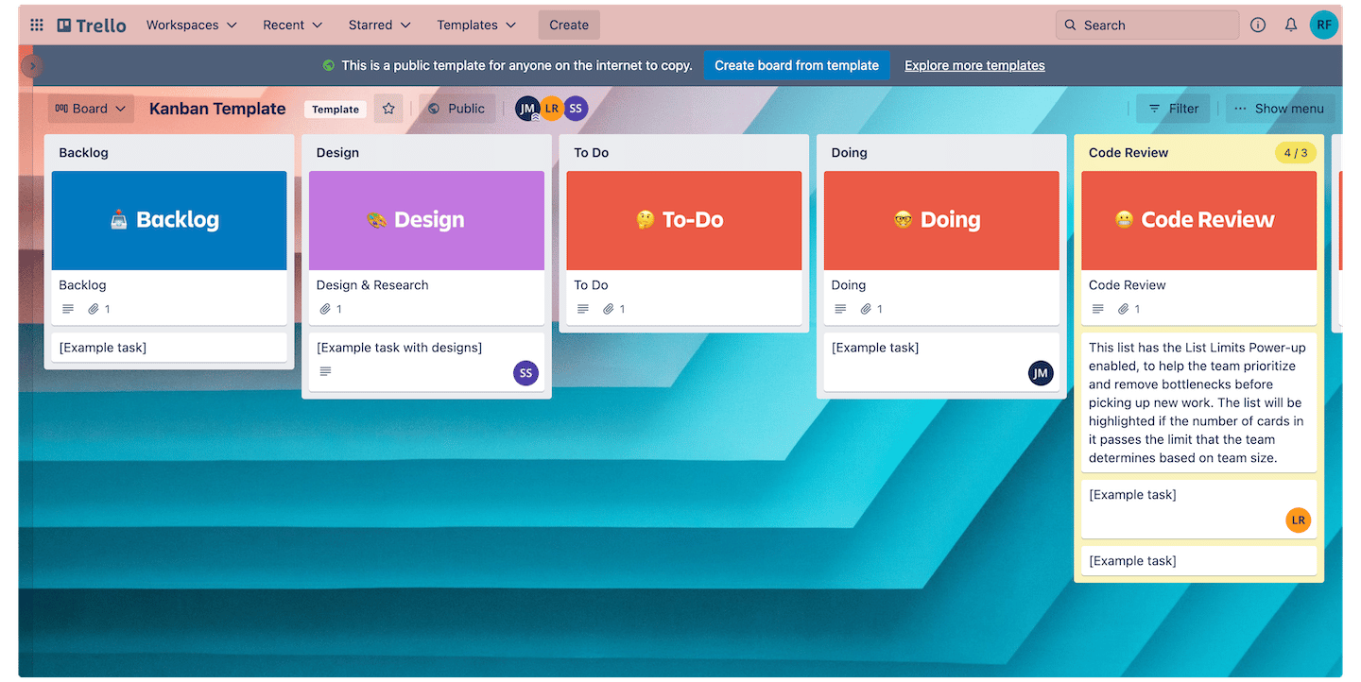Star the Kanban Template board
This screenshot has width=1361, height=682.
388,109
